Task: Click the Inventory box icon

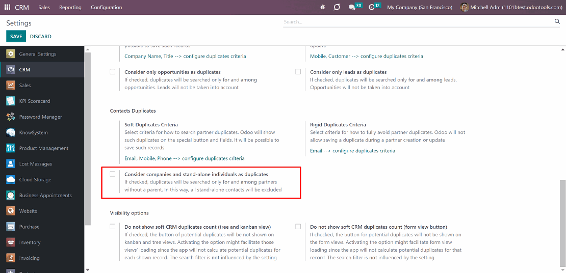Action: pos(11,242)
